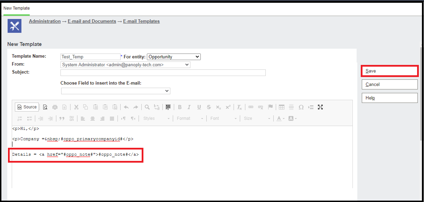Toggle Strikethrough formatting
Image resolution: width=424 pixels, height=202 pixels.
pos(209,107)
